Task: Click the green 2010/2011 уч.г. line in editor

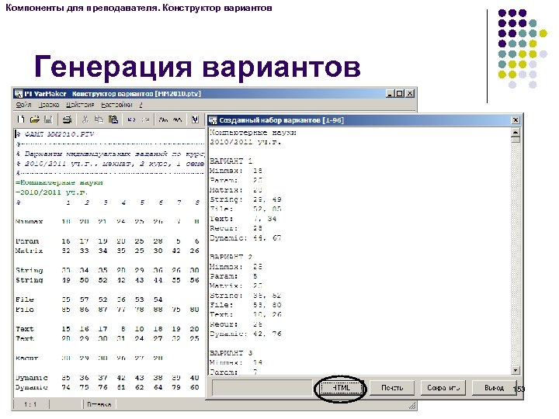Action: 52,192
